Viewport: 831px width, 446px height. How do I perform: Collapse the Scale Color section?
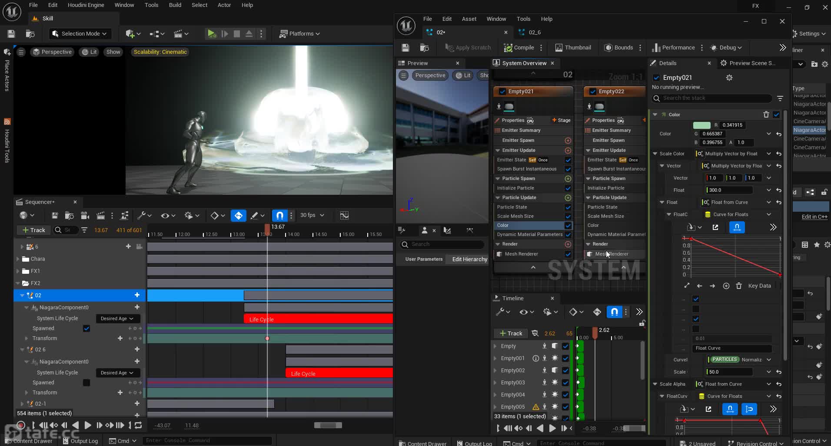pyautogui.click(x=655, y=154)
